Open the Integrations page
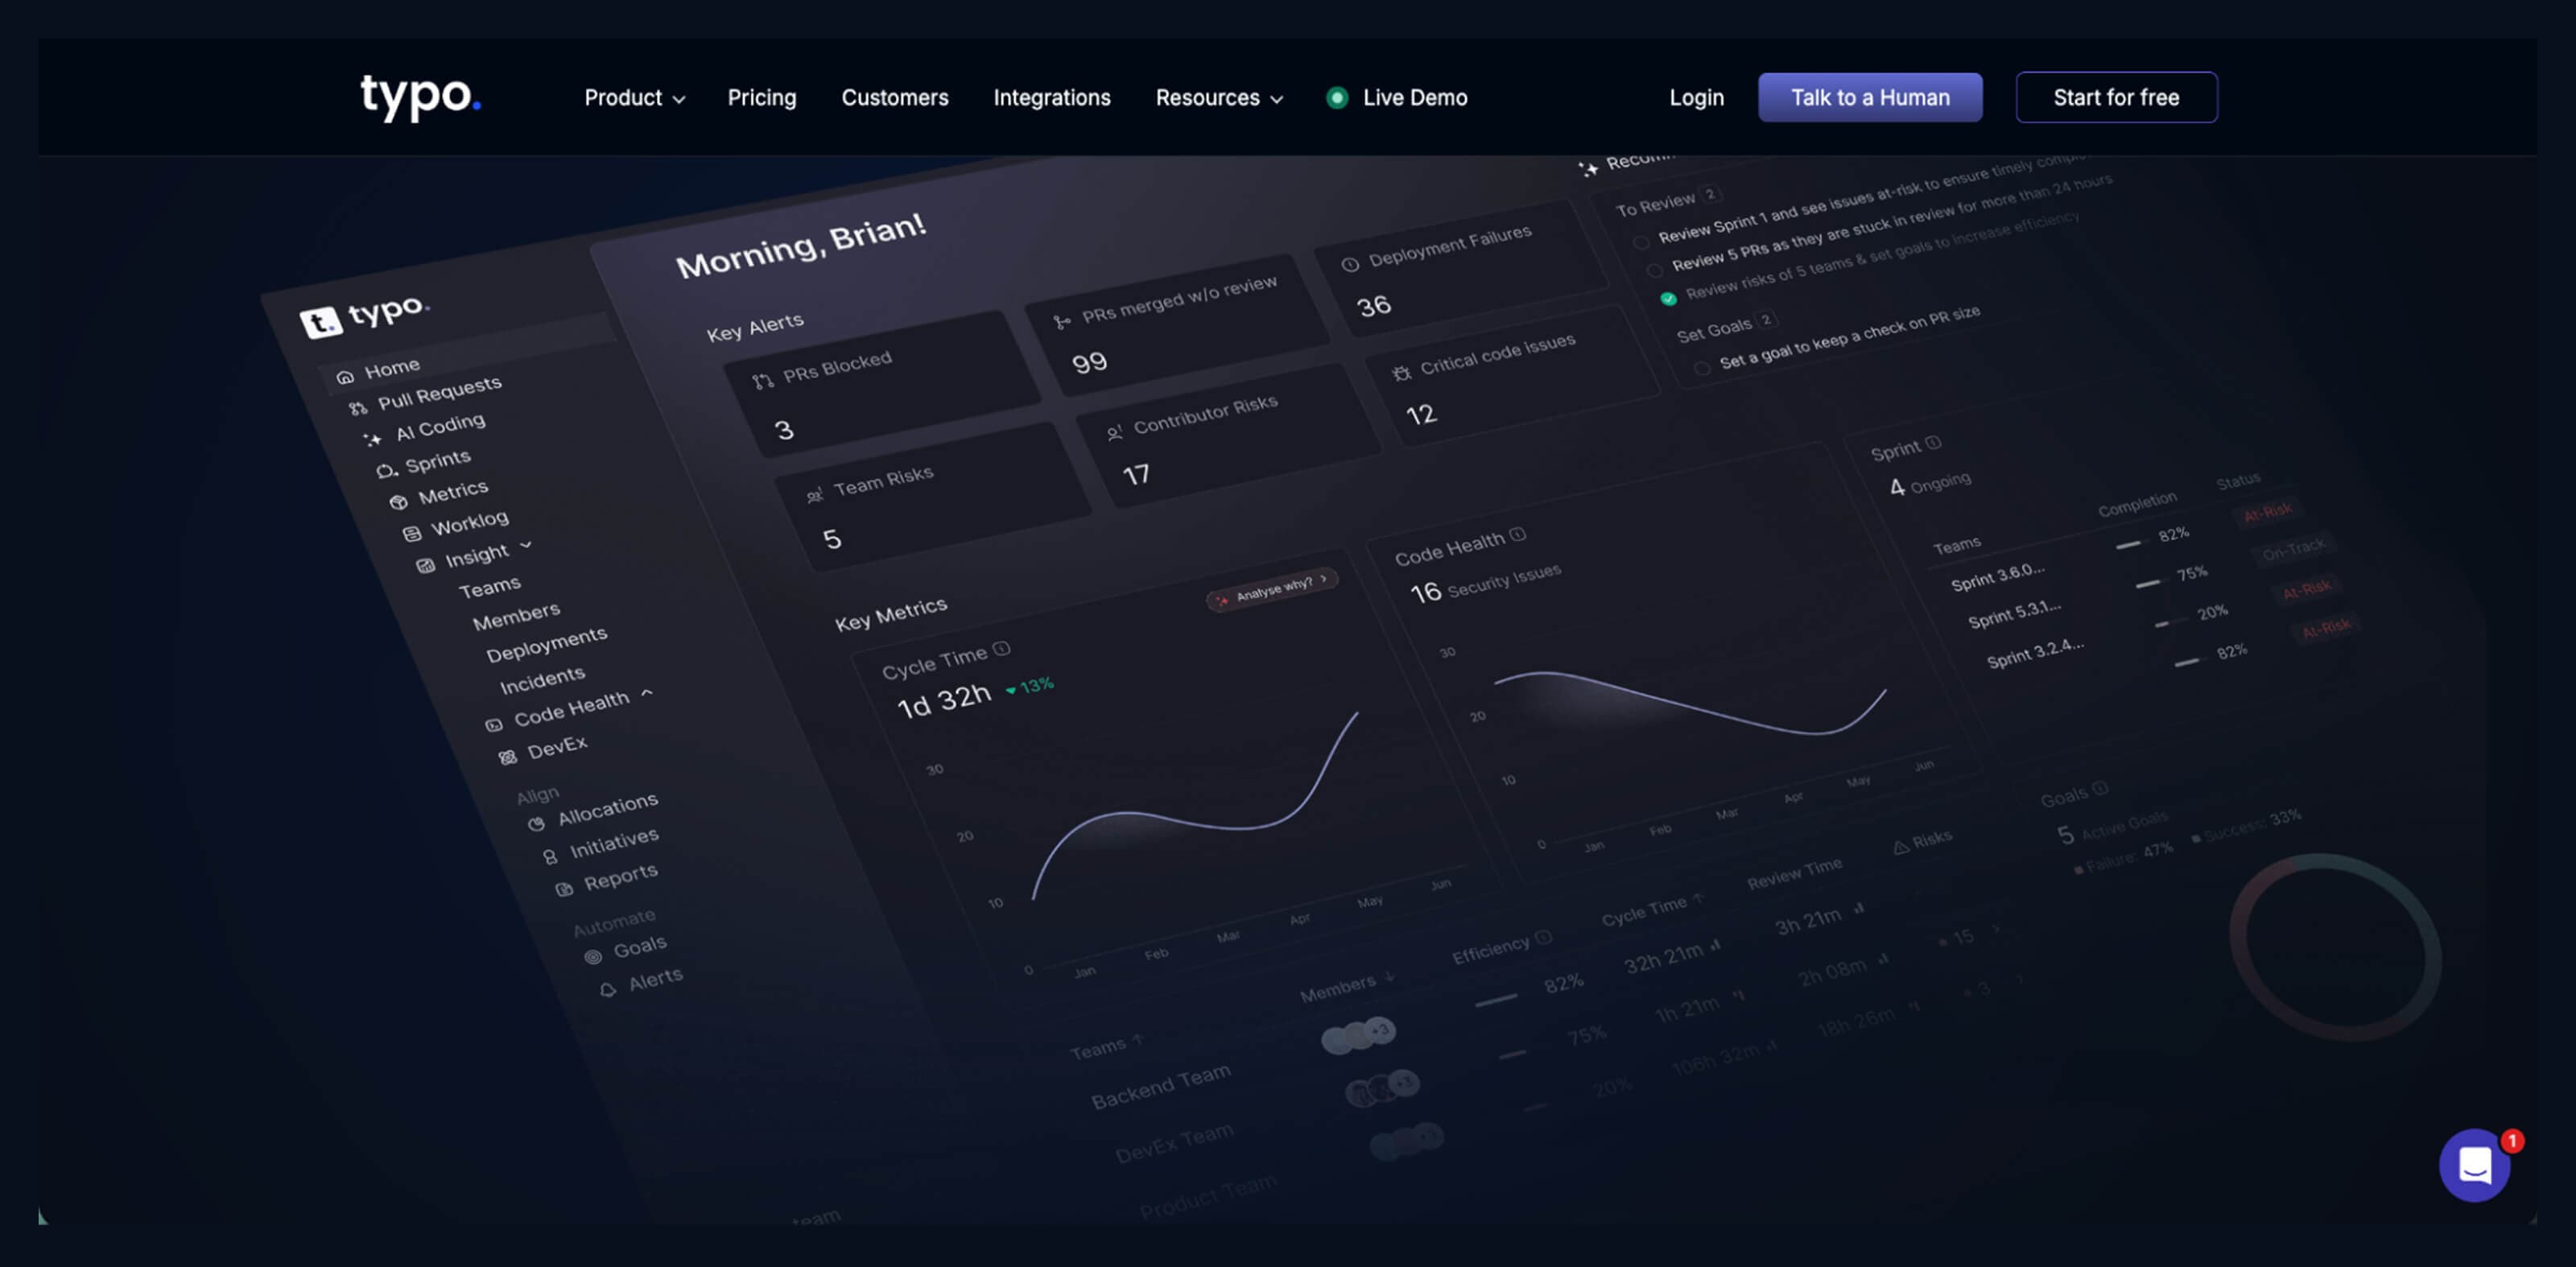This screenshot has height=1267, width=2576. pos(1052,98)
